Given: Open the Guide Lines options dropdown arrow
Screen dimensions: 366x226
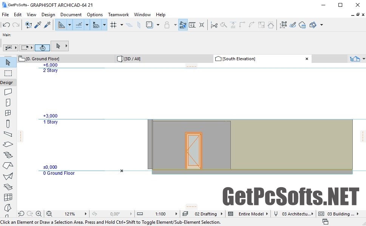Looking at the screenshot, I should (69, 24).
